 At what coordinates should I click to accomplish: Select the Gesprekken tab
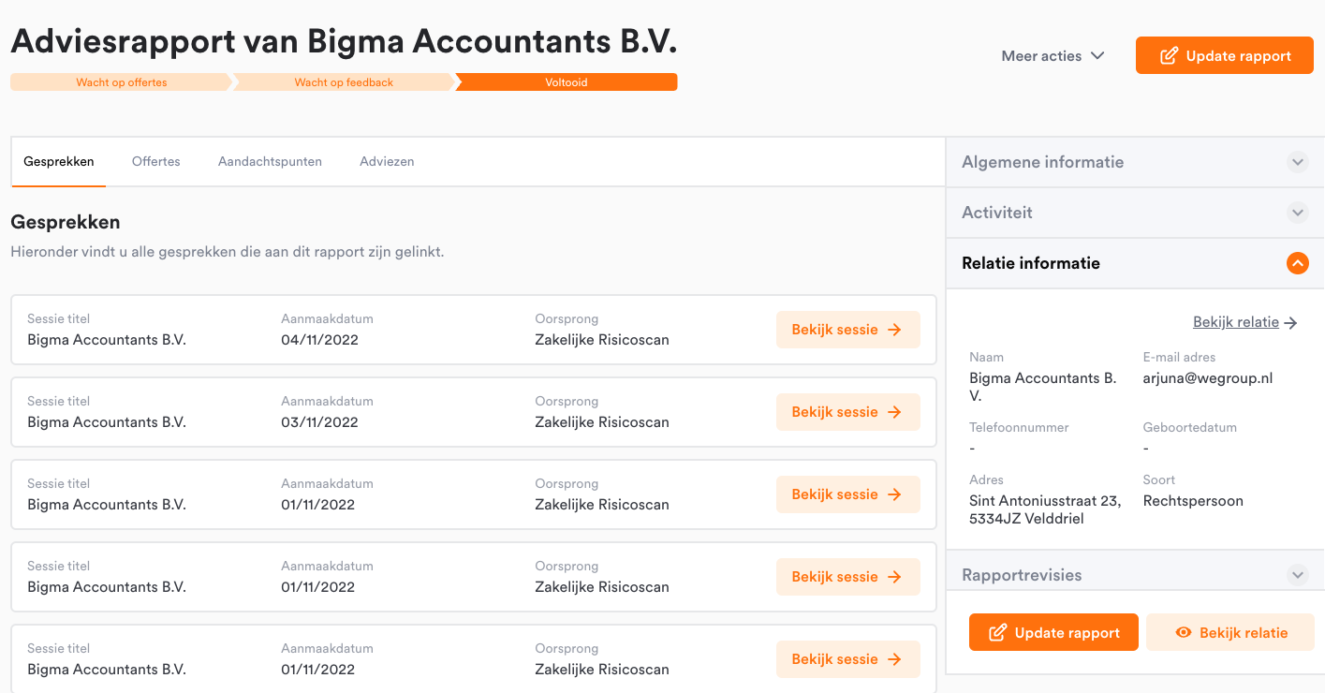tap(59, 162)
